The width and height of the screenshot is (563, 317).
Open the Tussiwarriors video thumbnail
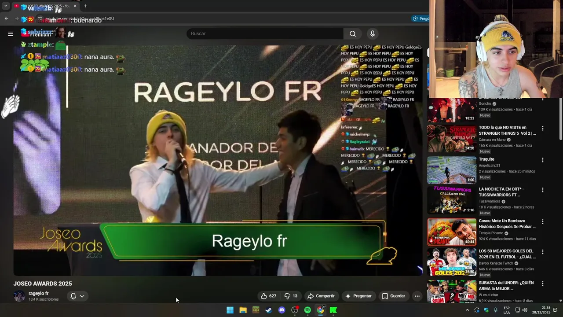coord(452,200)
